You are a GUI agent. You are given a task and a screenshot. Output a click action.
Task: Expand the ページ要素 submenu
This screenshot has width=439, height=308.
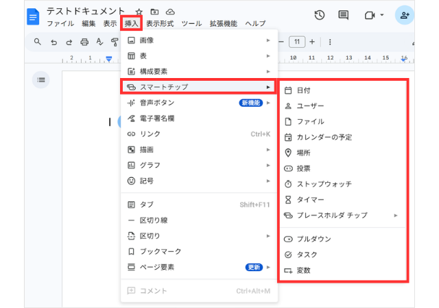199,267
